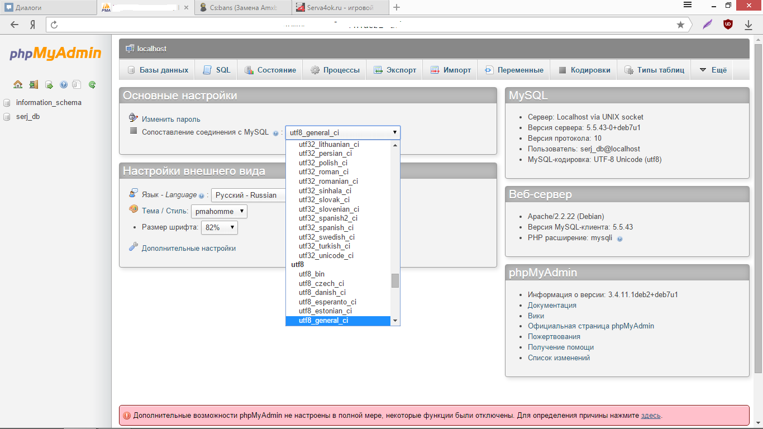Open browser downloads arrow icon
This screenshot has height=429, width=763.
pos(748,25)
